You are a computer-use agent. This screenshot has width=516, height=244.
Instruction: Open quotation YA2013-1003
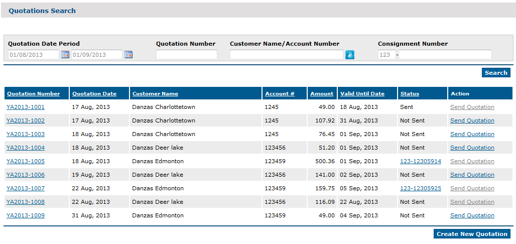click(25, 135)
